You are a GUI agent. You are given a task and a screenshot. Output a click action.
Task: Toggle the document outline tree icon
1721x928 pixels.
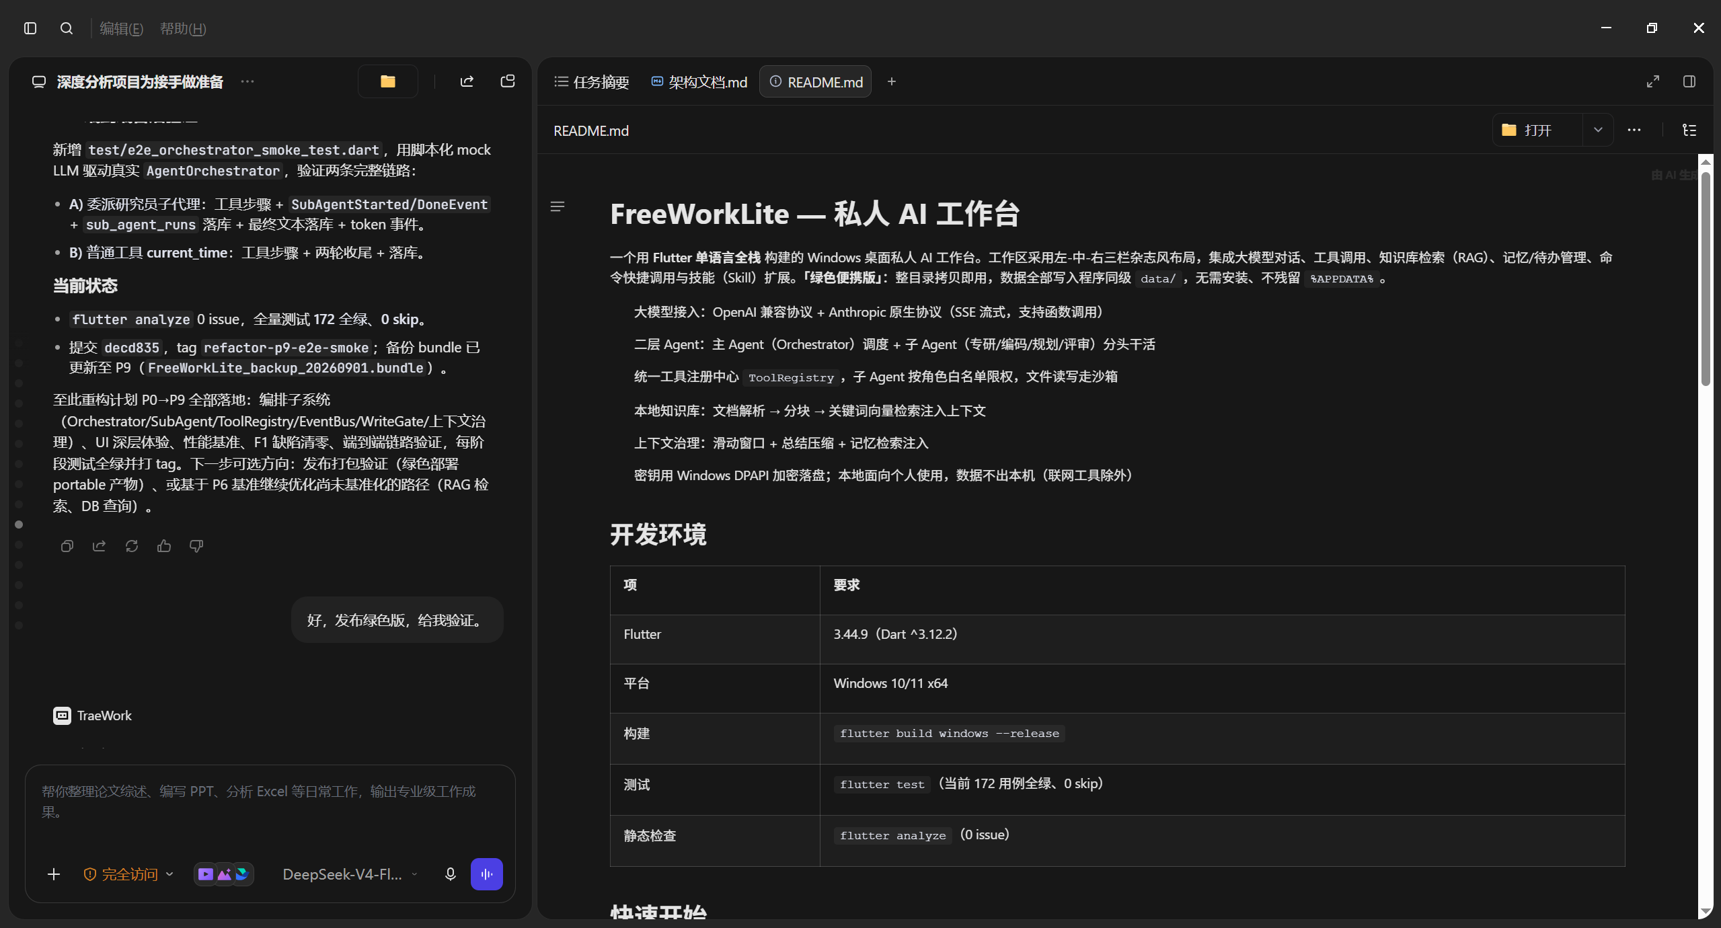coord(1689,130)
